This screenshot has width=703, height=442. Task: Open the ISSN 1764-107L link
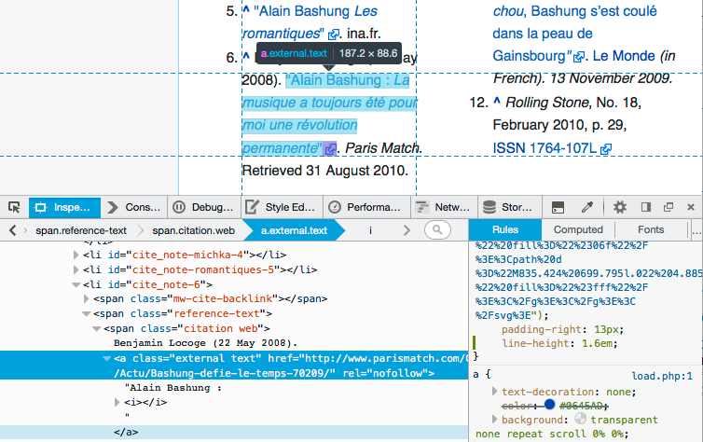click(545, 148)
